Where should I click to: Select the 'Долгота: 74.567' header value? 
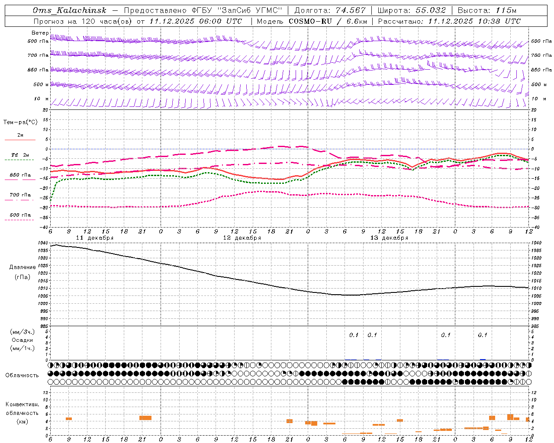[x=330, y=10]
